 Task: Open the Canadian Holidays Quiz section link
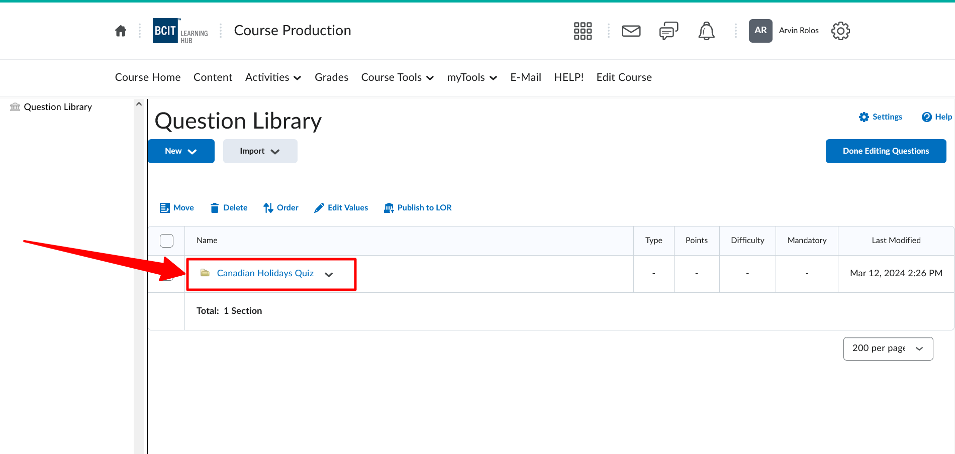[265, 273]
